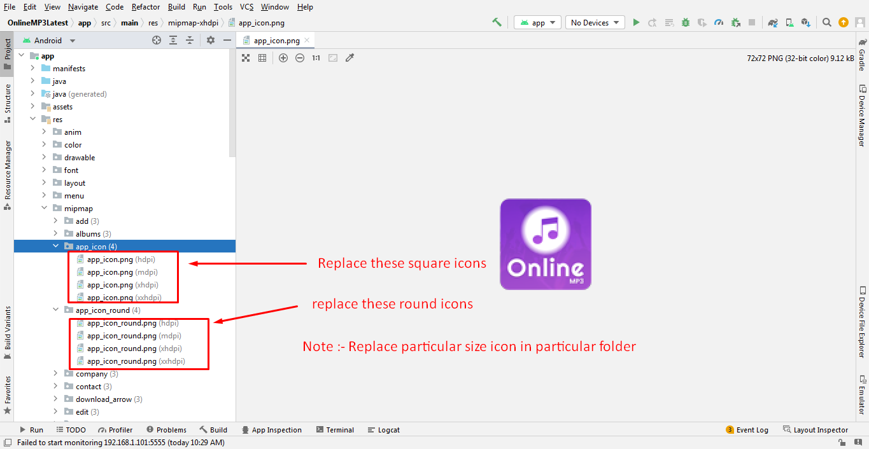Image resolution: width=869 pixels, height=449 pixels.
Task: Click Sync Project with Gradle Files icon
Action: [x=773, y=22]
